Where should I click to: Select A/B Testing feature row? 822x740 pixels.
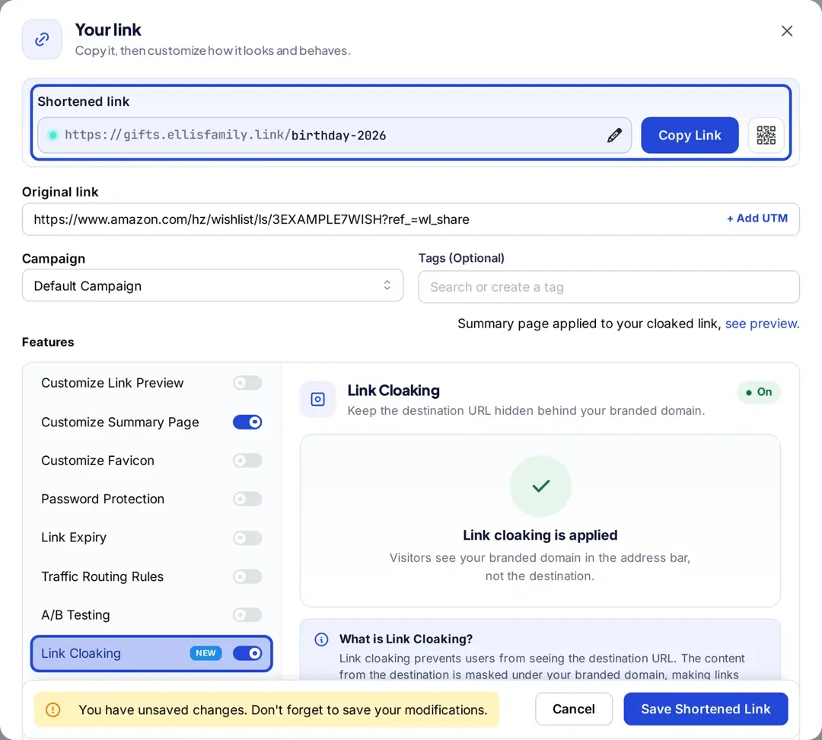pyautogui.click(x=151, y=614)
